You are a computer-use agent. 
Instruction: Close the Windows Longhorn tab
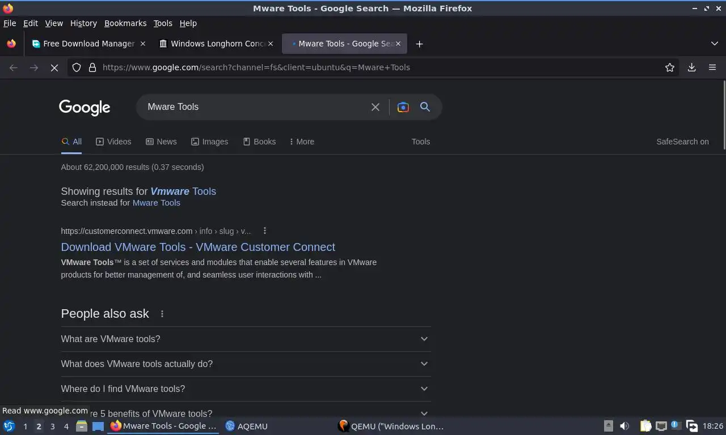pos(271,44)
